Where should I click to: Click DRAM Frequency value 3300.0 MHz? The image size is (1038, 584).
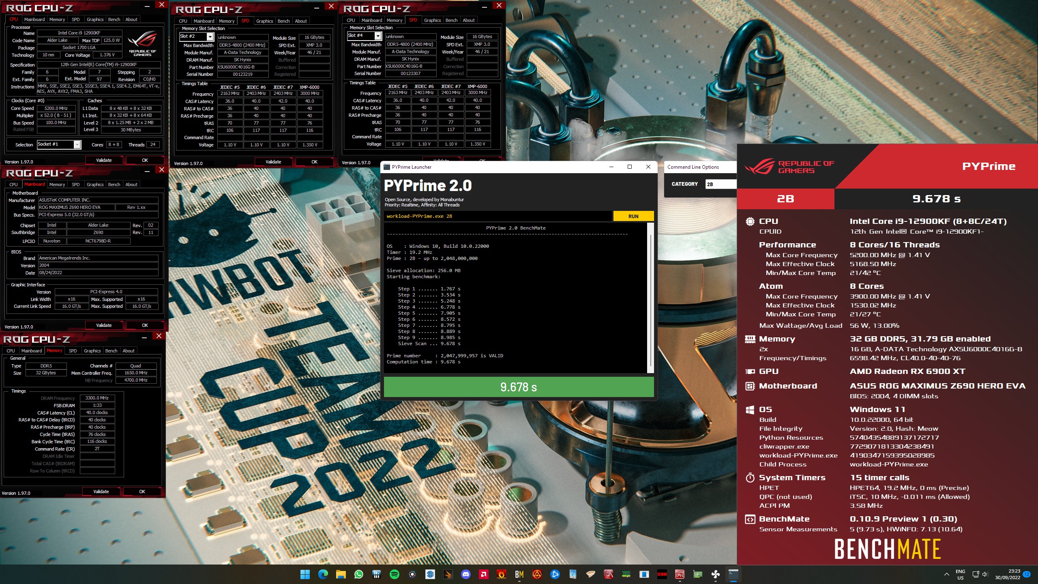pos(97,398)
